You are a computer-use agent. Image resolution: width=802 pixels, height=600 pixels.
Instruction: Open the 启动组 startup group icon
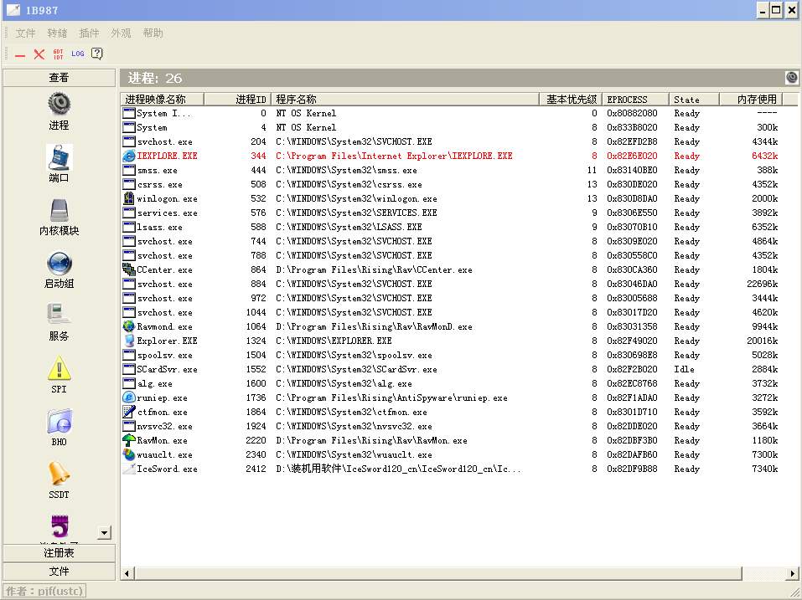(x=59, y=264)
